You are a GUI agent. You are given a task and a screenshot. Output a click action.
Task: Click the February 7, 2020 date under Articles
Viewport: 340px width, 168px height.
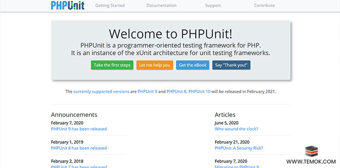231,161
